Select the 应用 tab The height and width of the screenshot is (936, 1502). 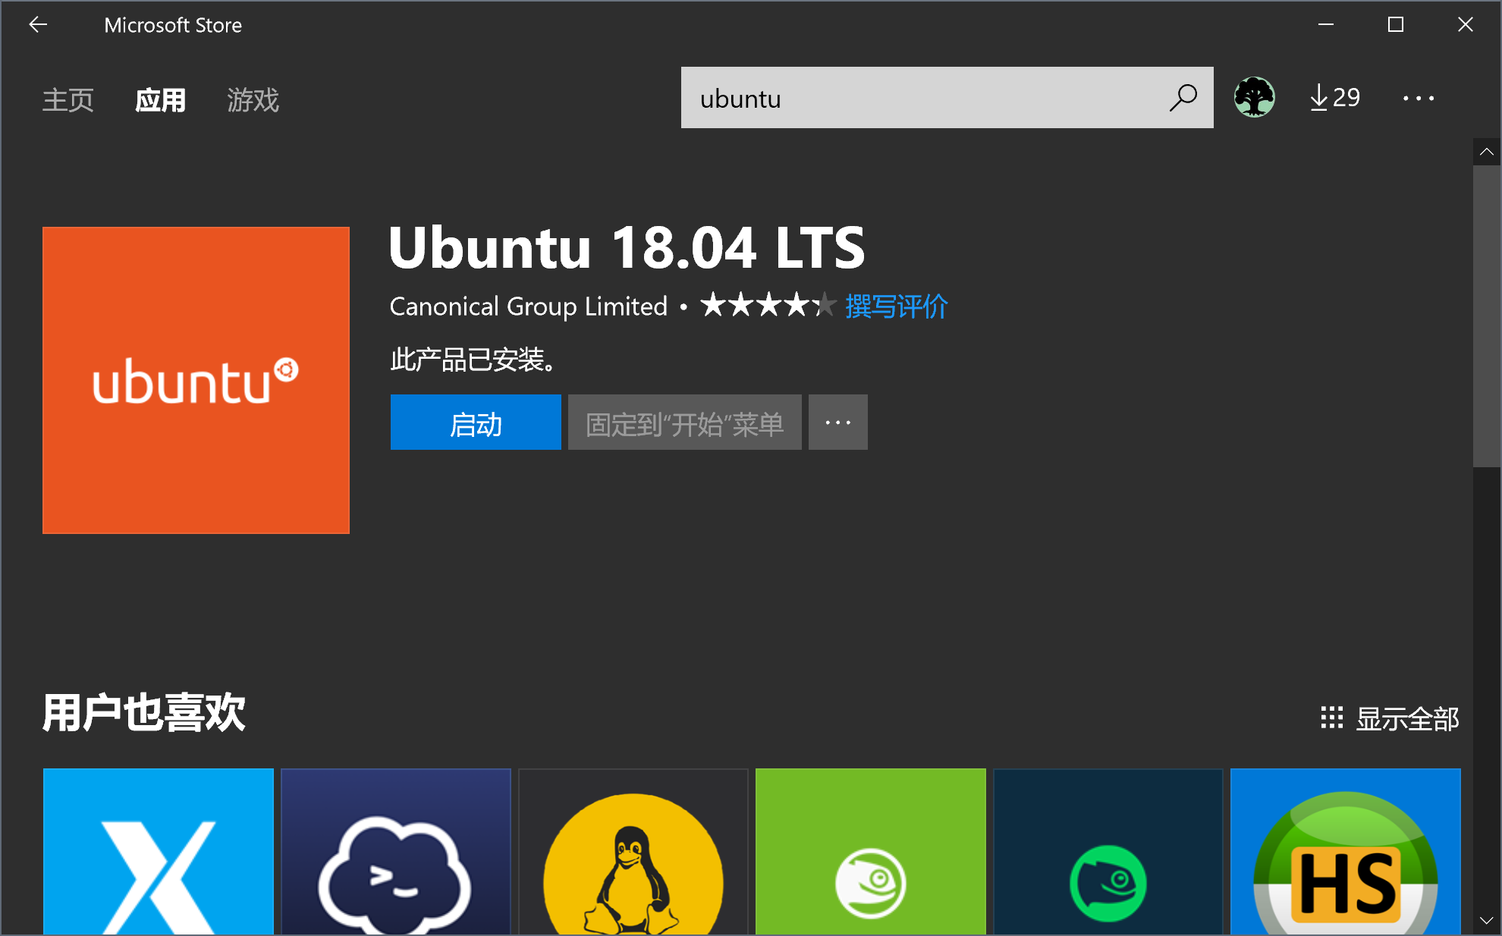point(160,100)
